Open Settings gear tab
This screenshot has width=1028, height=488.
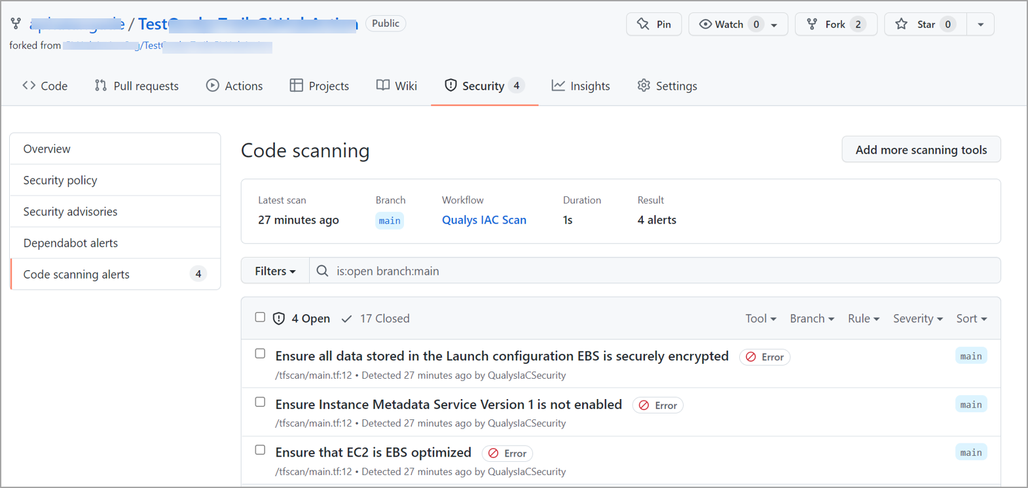644,86
